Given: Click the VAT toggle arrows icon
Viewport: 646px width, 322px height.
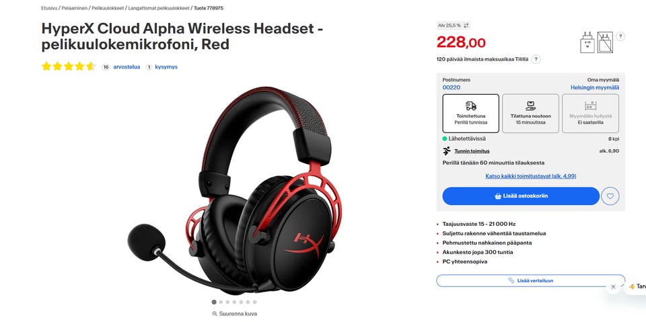Looking at the screenshot, I should click(466, 26).
